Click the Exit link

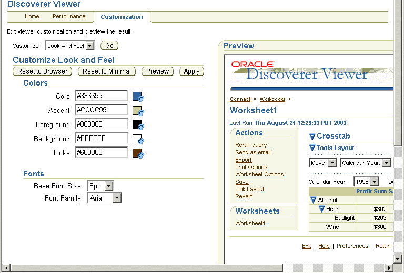click(x=306, y=246)
